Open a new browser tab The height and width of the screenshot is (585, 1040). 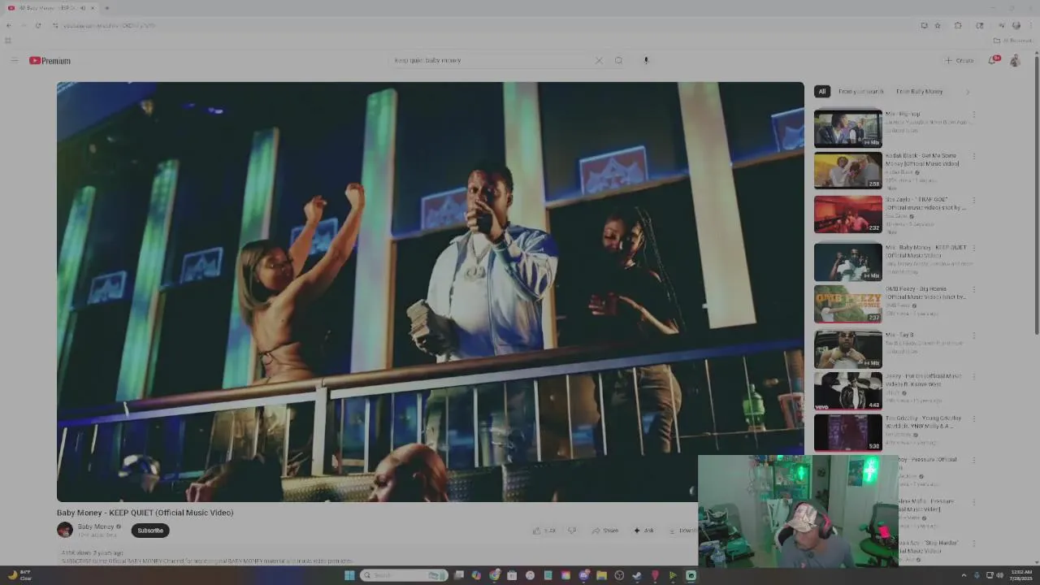pos(106,8)
